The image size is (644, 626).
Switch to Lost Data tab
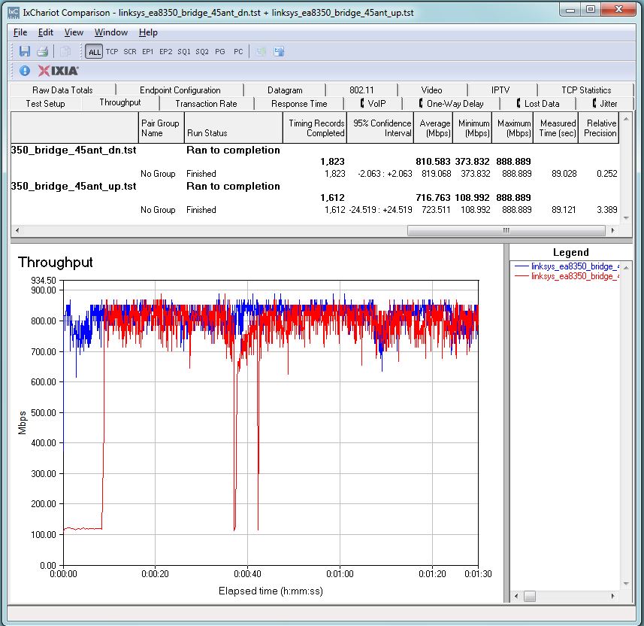click(537, 104)
